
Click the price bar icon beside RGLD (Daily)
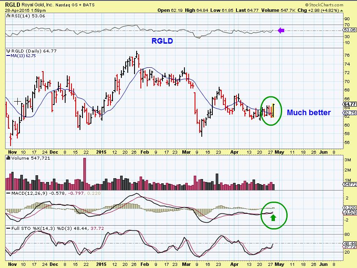coord(8,51)
